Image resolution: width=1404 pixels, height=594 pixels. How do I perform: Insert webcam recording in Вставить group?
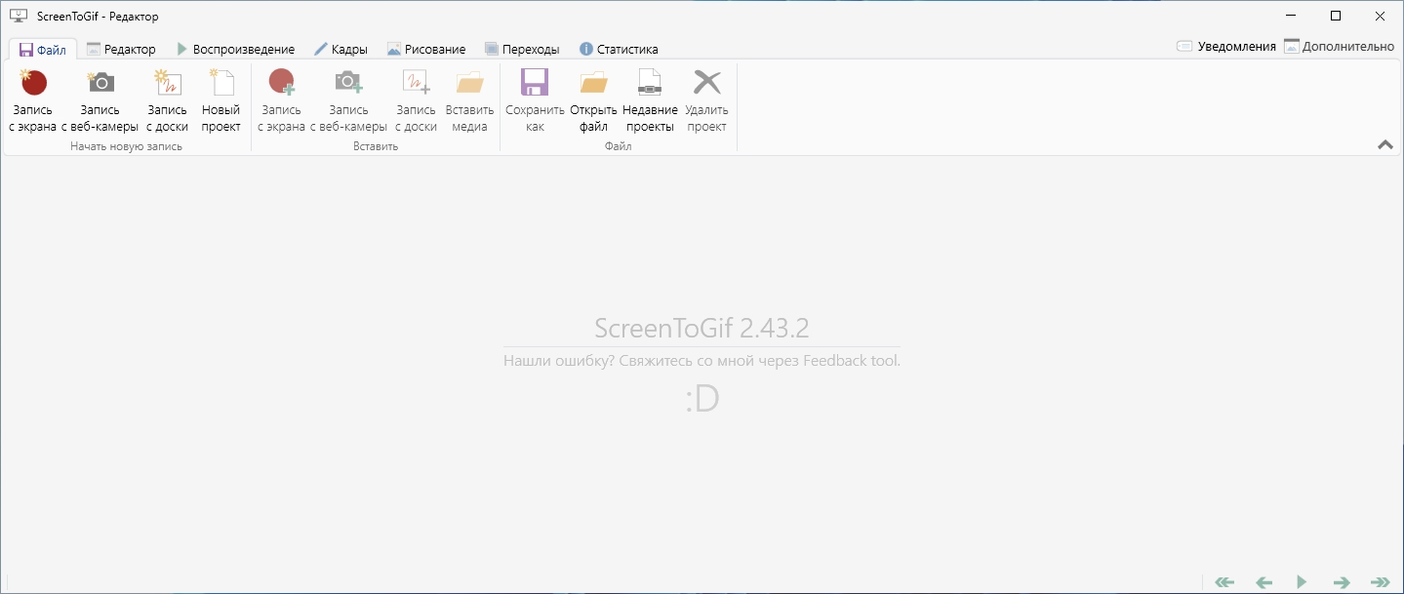pyautogui.click(x=349, y=100)
